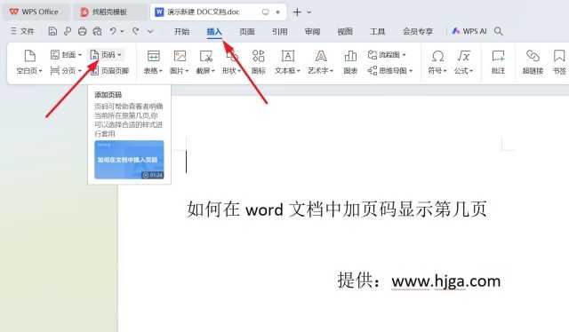
Task: Switch to the 插入 ribbon tab
Action: (x=214, y=32)
